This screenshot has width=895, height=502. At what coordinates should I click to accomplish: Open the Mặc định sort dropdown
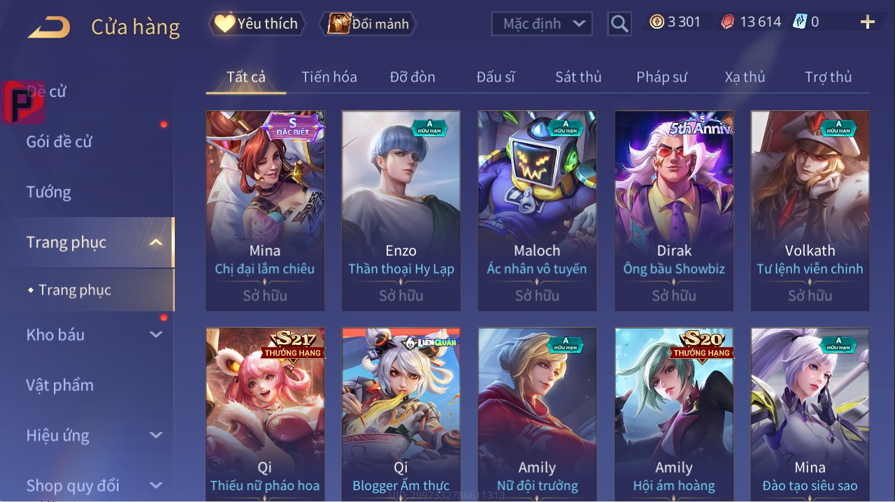point(542,24)
